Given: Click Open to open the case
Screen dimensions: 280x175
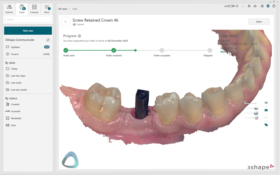Looking at the screenshot, I should pos(259,21).
